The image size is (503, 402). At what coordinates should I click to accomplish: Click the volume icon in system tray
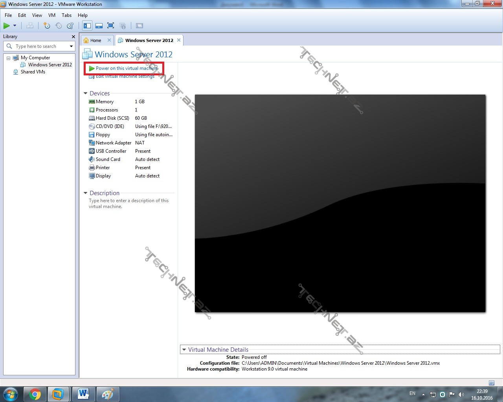[x=461, y=395]
